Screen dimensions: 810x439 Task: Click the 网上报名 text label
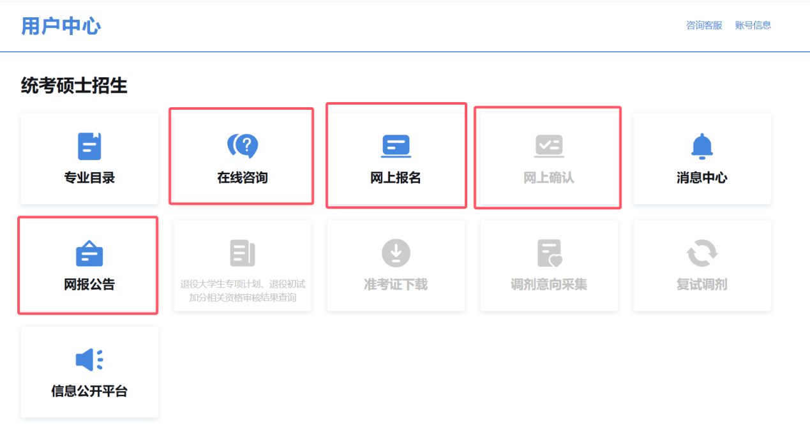coord(396,178)
